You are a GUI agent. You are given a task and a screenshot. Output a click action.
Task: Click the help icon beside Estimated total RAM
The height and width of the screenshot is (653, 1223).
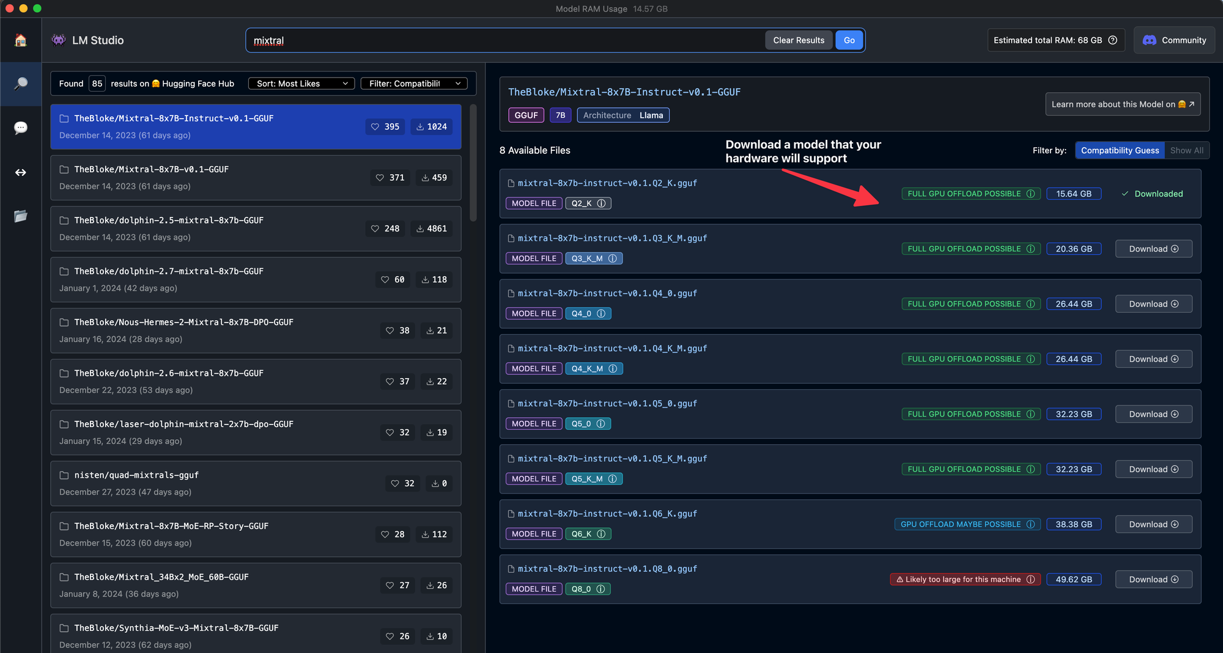(x=1113, y=40)
